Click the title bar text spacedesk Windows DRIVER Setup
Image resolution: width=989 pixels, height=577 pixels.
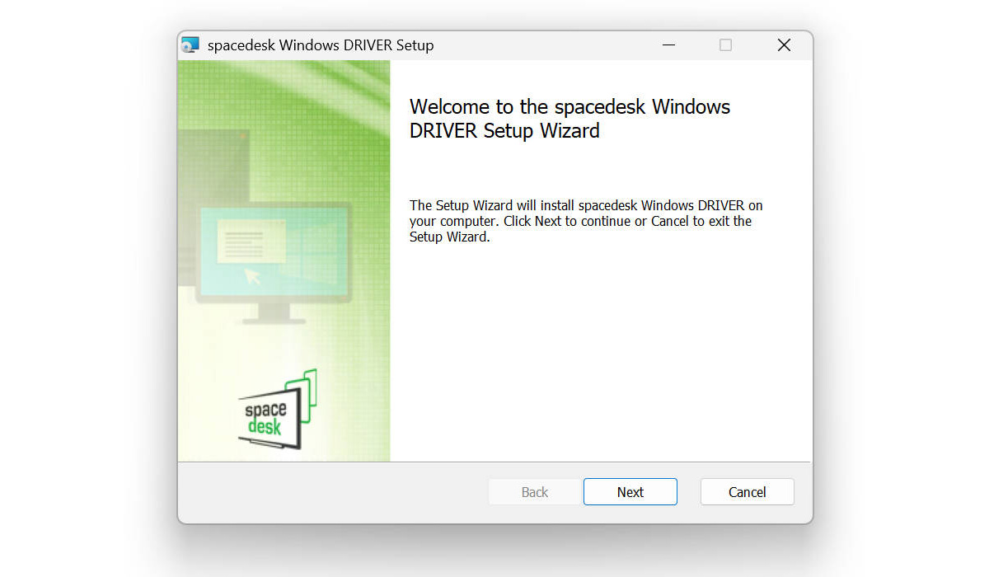(x=320, y=45)
